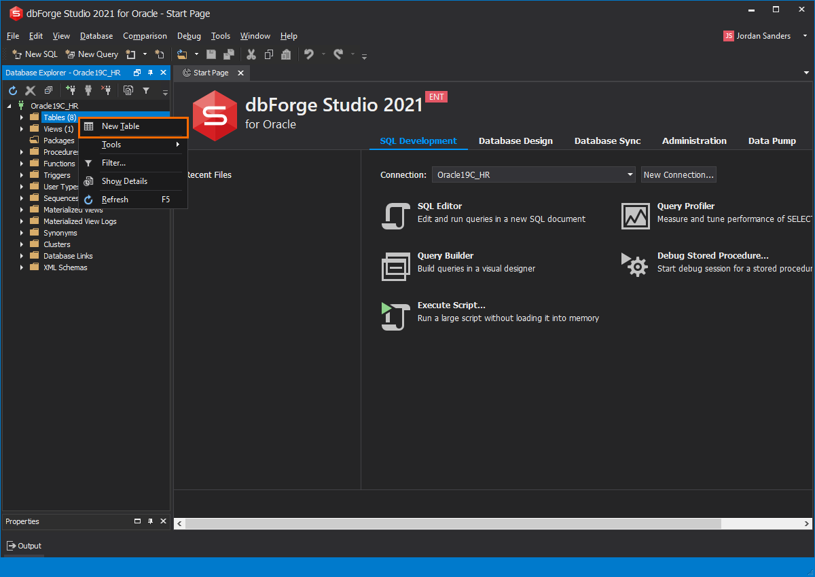The height and width of the screenshot is (577, 815).
Task: Click the horizontal scrollbar below Start Page
Action: (x=452, y=524)
